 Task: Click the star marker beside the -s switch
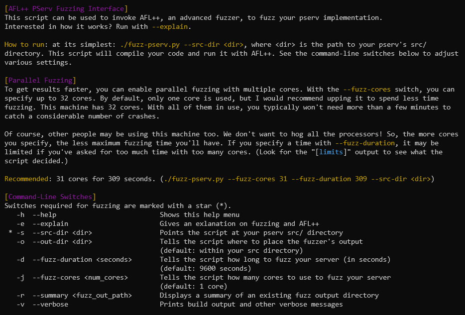pyautogui.click(x=10, y=233)
